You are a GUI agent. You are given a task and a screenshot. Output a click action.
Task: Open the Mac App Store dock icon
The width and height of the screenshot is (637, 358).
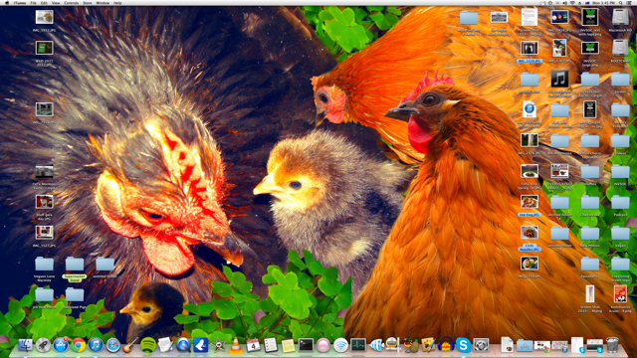(x=61, y=345)
